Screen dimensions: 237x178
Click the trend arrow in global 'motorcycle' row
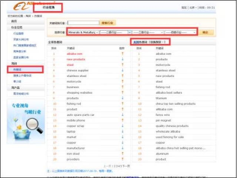[x=123, y=81]
